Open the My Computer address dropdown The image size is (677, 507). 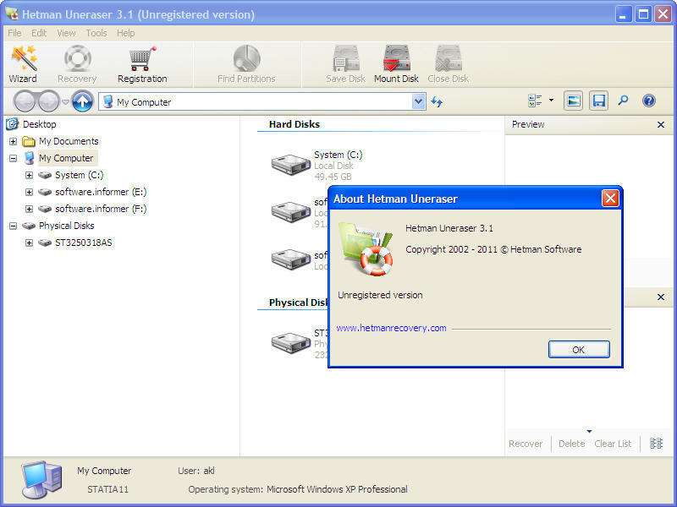point(418,101)
